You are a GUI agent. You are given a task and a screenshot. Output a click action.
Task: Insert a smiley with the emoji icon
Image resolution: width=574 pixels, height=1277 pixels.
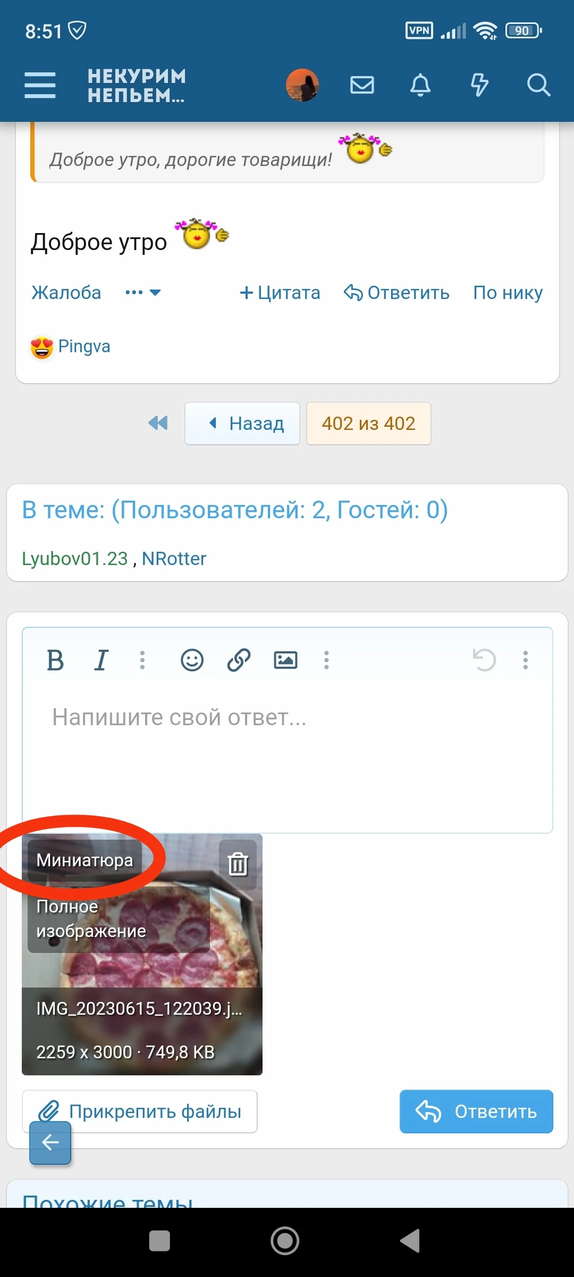coord(192,660)
